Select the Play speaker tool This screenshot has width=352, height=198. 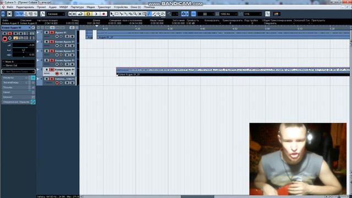tap(158, 14)
